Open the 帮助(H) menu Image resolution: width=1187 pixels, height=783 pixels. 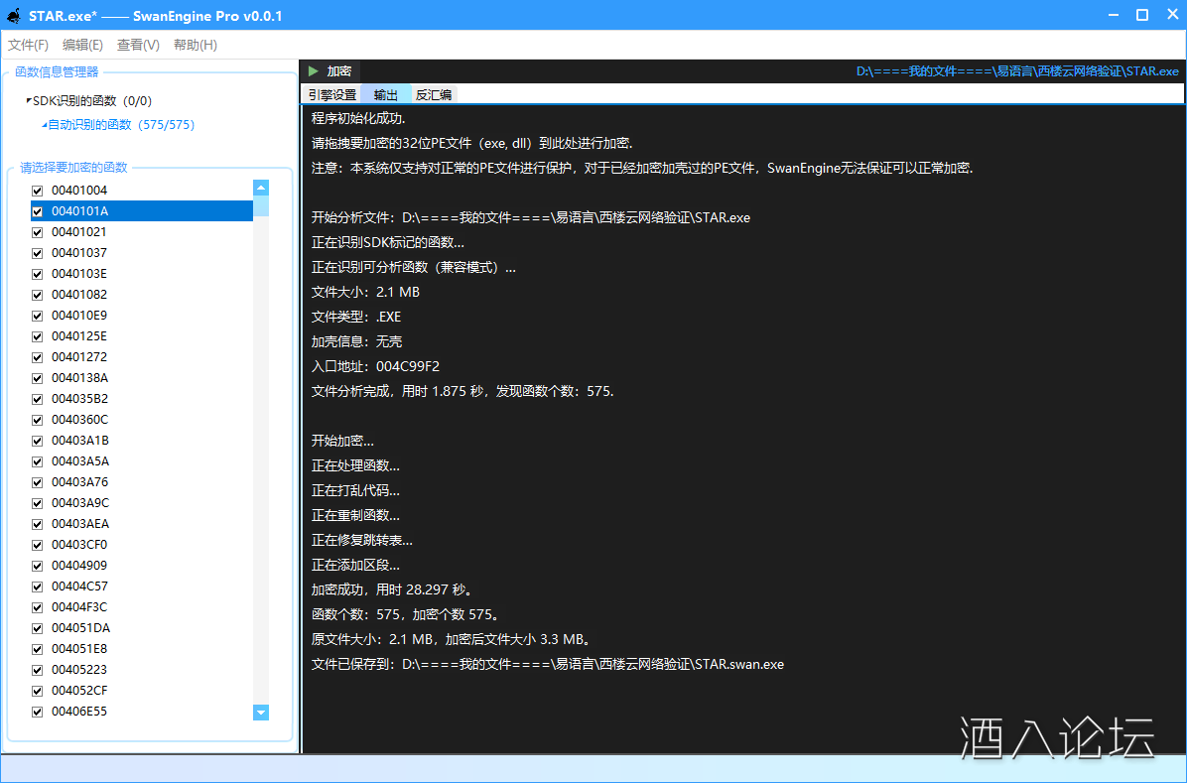[x=195, y=45]
